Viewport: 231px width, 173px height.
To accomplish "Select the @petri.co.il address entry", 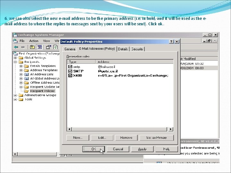I will (x=108, y=71).
